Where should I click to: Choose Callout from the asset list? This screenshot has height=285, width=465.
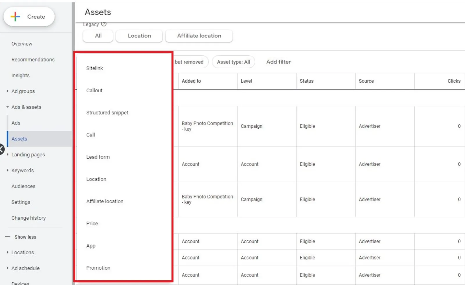pyautogui.click(x=94, y=91)
